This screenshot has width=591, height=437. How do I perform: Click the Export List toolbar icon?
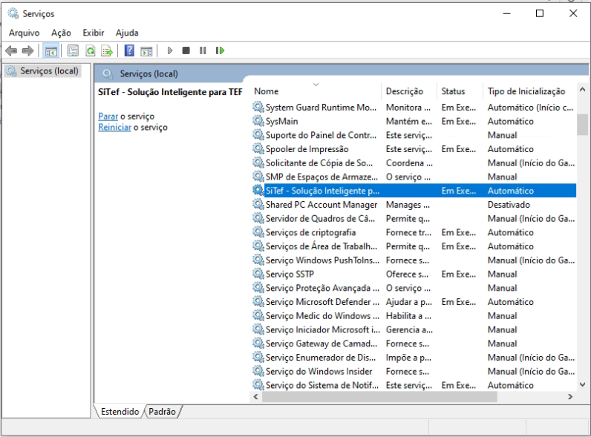point(107,50)
